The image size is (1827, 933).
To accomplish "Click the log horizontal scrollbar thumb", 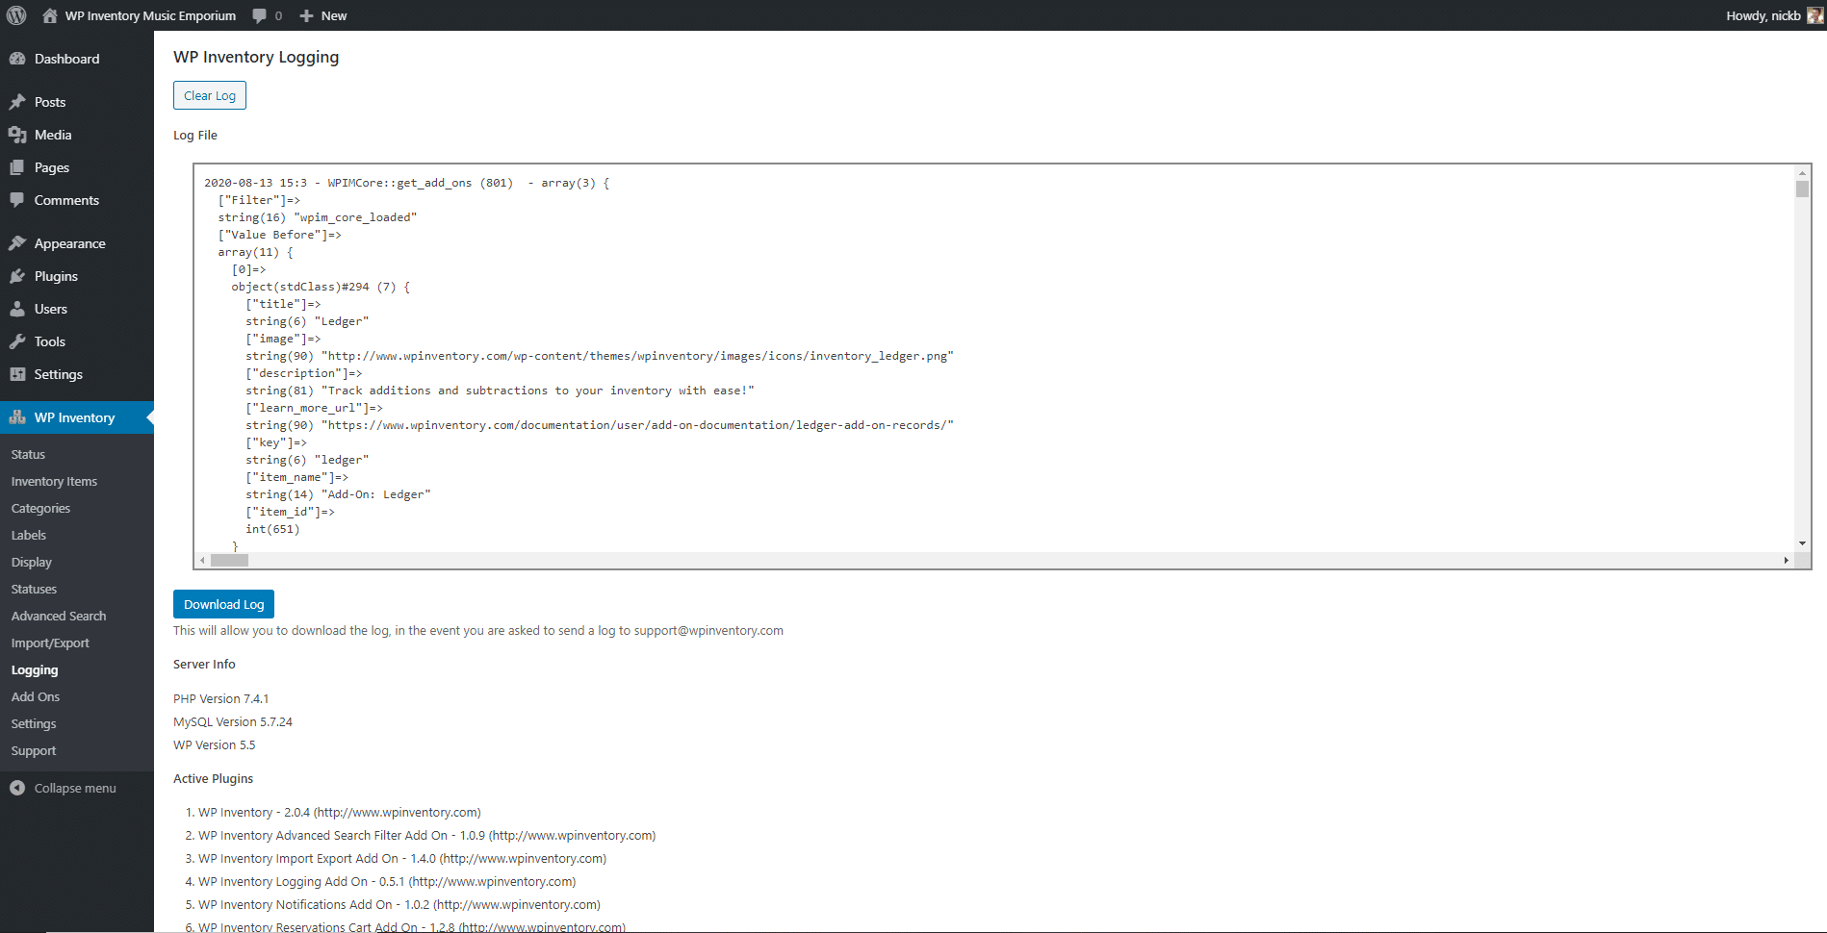I will click(229, 560).
